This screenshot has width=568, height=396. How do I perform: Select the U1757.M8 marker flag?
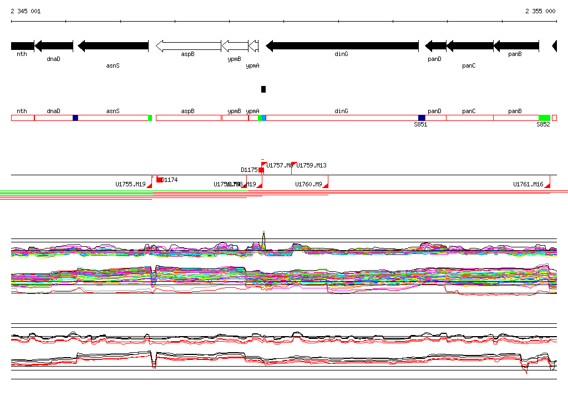click(264, 165)
